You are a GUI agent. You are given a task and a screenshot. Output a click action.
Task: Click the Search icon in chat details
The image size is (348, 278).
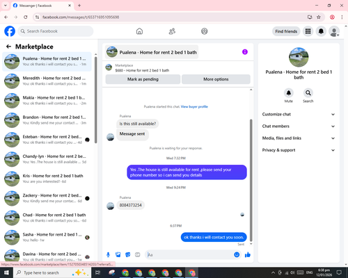click(308, 93)
